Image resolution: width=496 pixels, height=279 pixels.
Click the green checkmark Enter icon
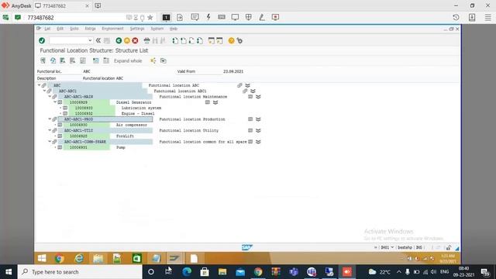pos(42,40)
